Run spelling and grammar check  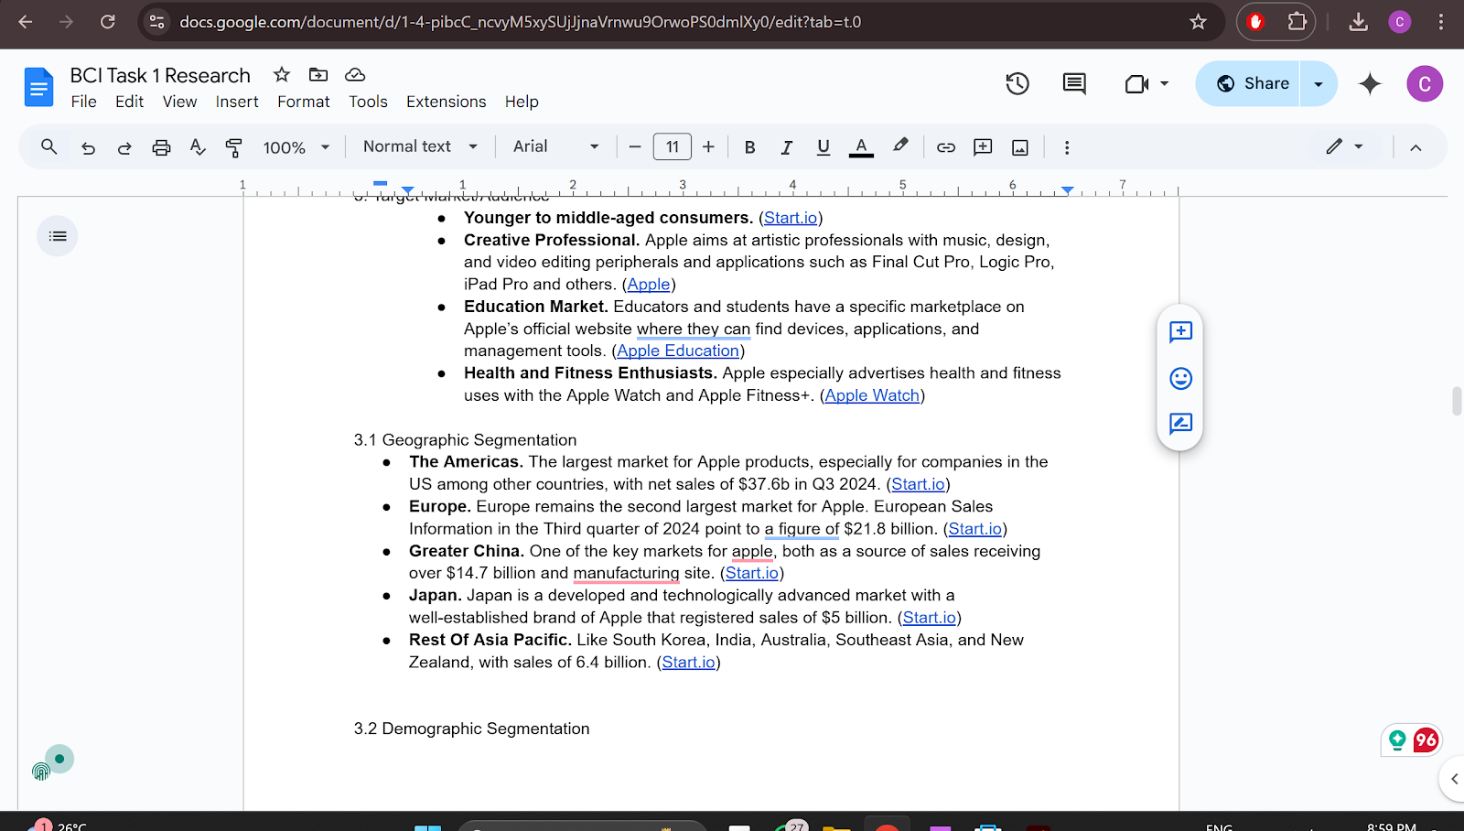[x=198, y=147]
